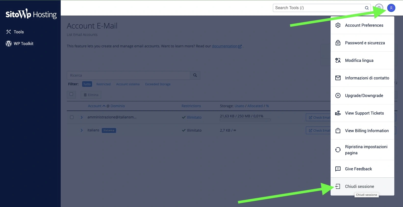
Task: Click the Elimina button
Action: pos(91,95)
